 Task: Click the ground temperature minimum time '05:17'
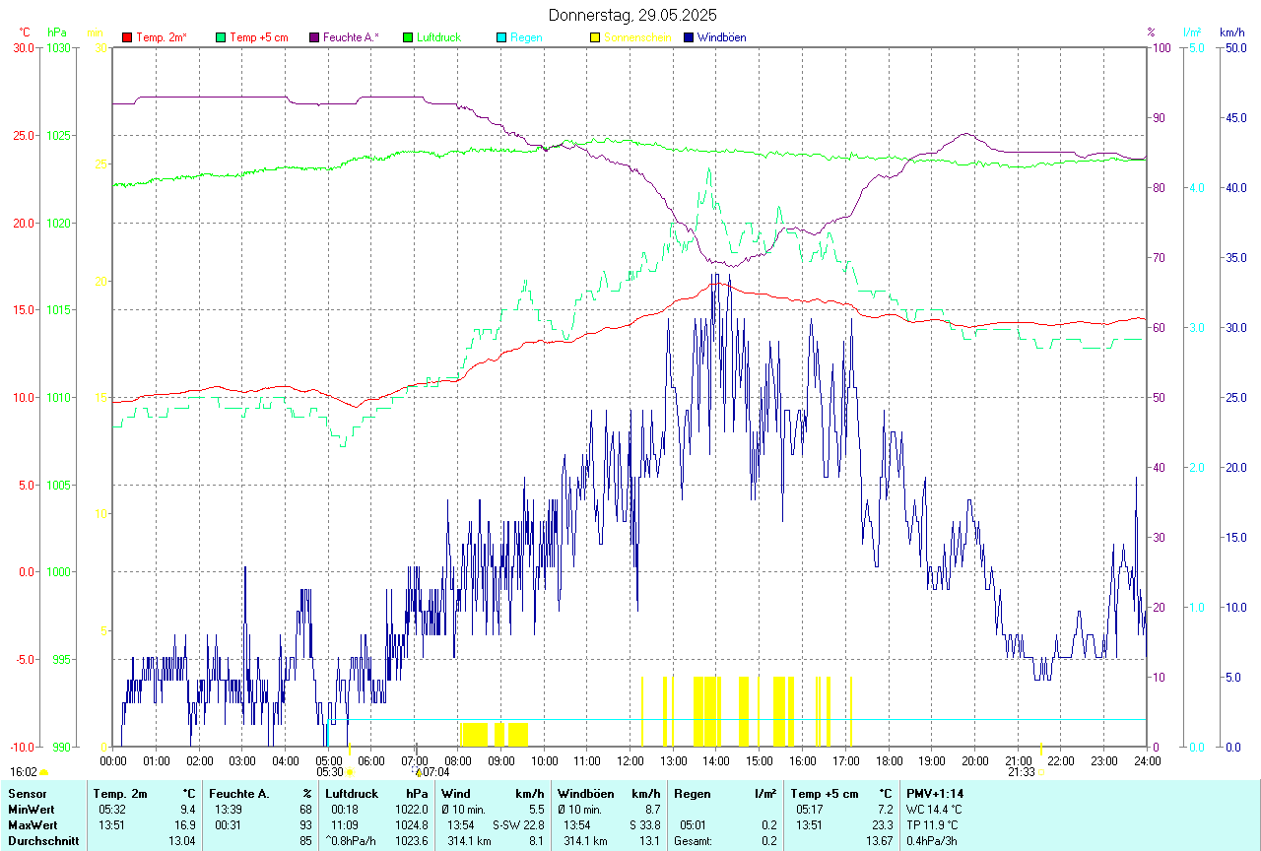(x=810, y=810)
